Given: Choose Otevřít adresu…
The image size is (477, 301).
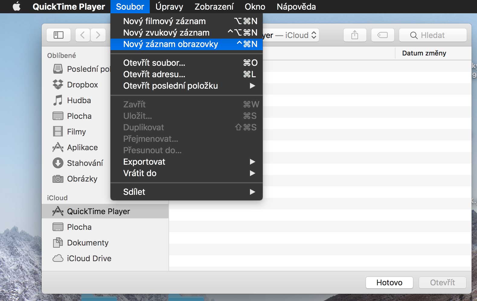Looking at the screenshot, I should click(187, 74).
